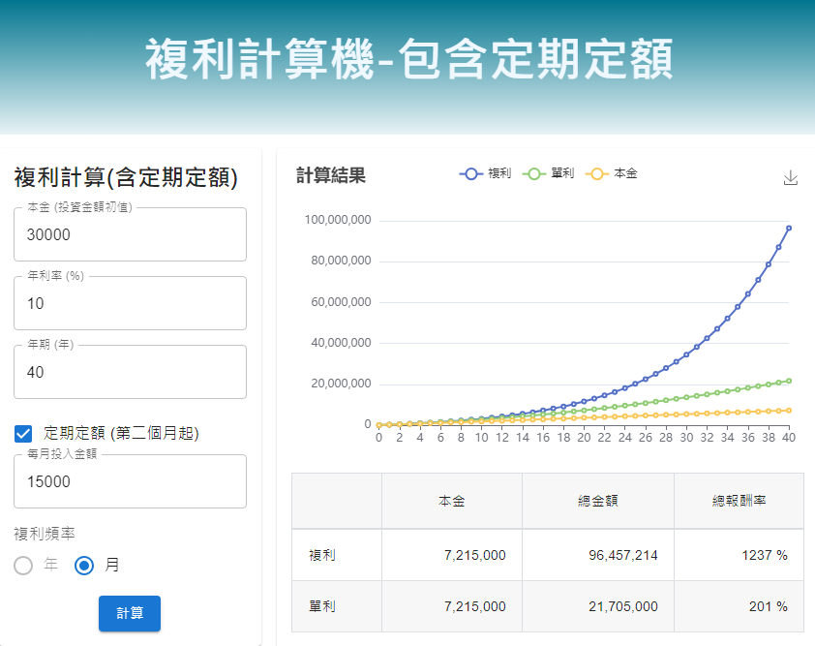Click the 總金額 column header
Viewport: 815px width, 646px height.
click(597, 502)
